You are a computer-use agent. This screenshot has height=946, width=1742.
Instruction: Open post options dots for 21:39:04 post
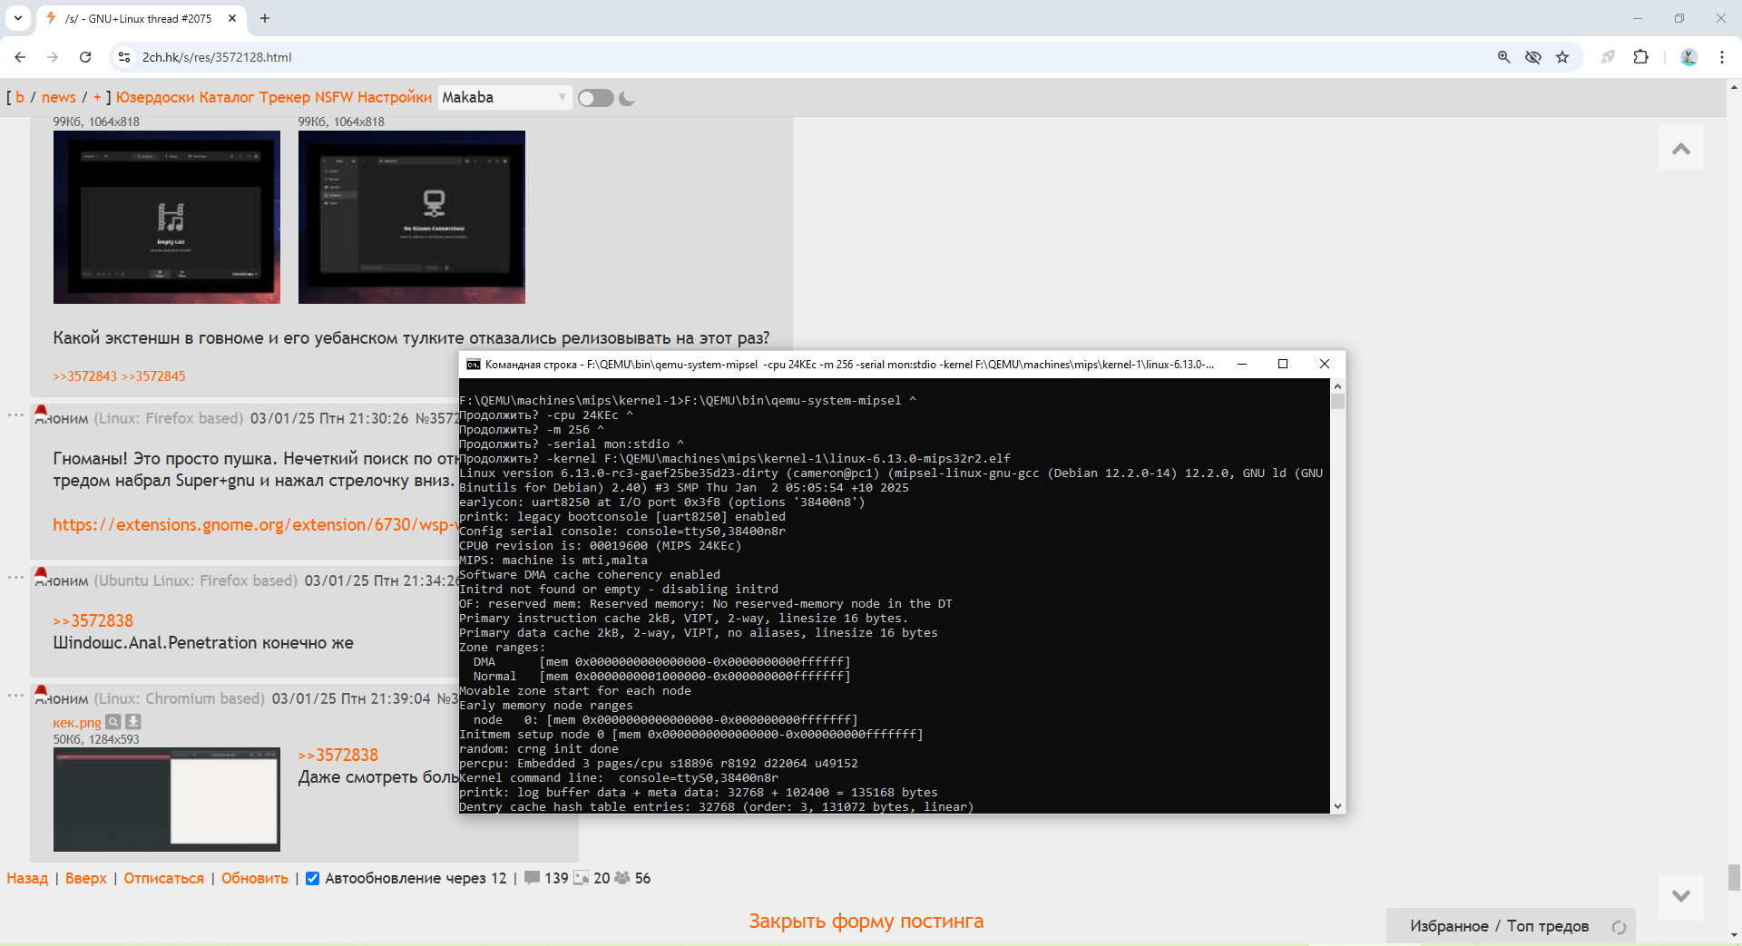point(15,696)
